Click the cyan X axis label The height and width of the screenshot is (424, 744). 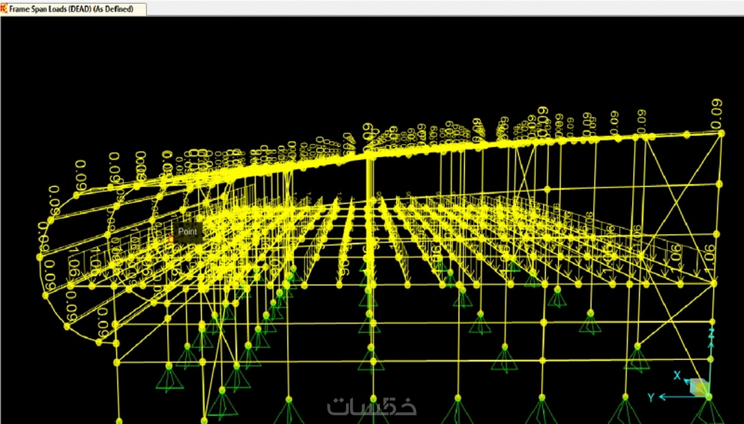[x=677, y=375]
